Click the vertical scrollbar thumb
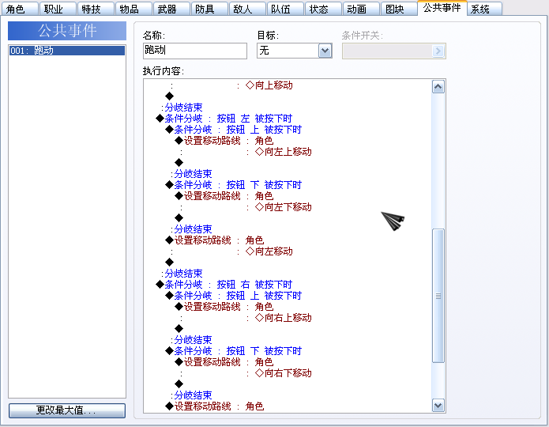This screenshot has width=549, height=427. tap(438, 296)
